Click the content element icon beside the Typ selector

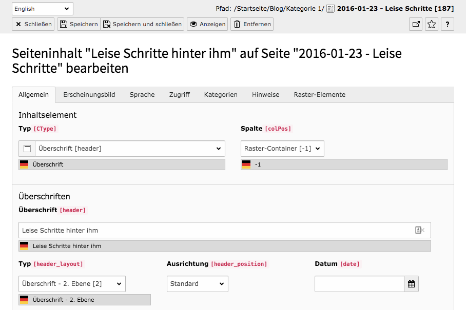click(x=27, y=148)
